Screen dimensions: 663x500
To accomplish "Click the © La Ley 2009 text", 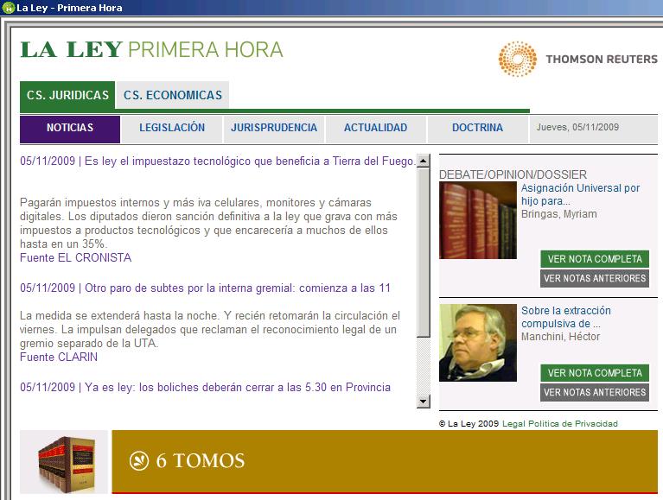I will [469, 423].
